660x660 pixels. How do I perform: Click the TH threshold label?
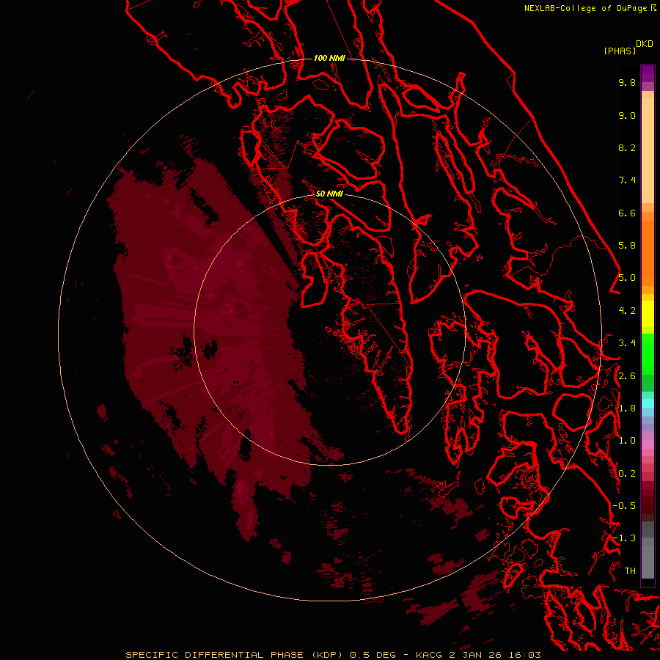[x=630, y=571]
